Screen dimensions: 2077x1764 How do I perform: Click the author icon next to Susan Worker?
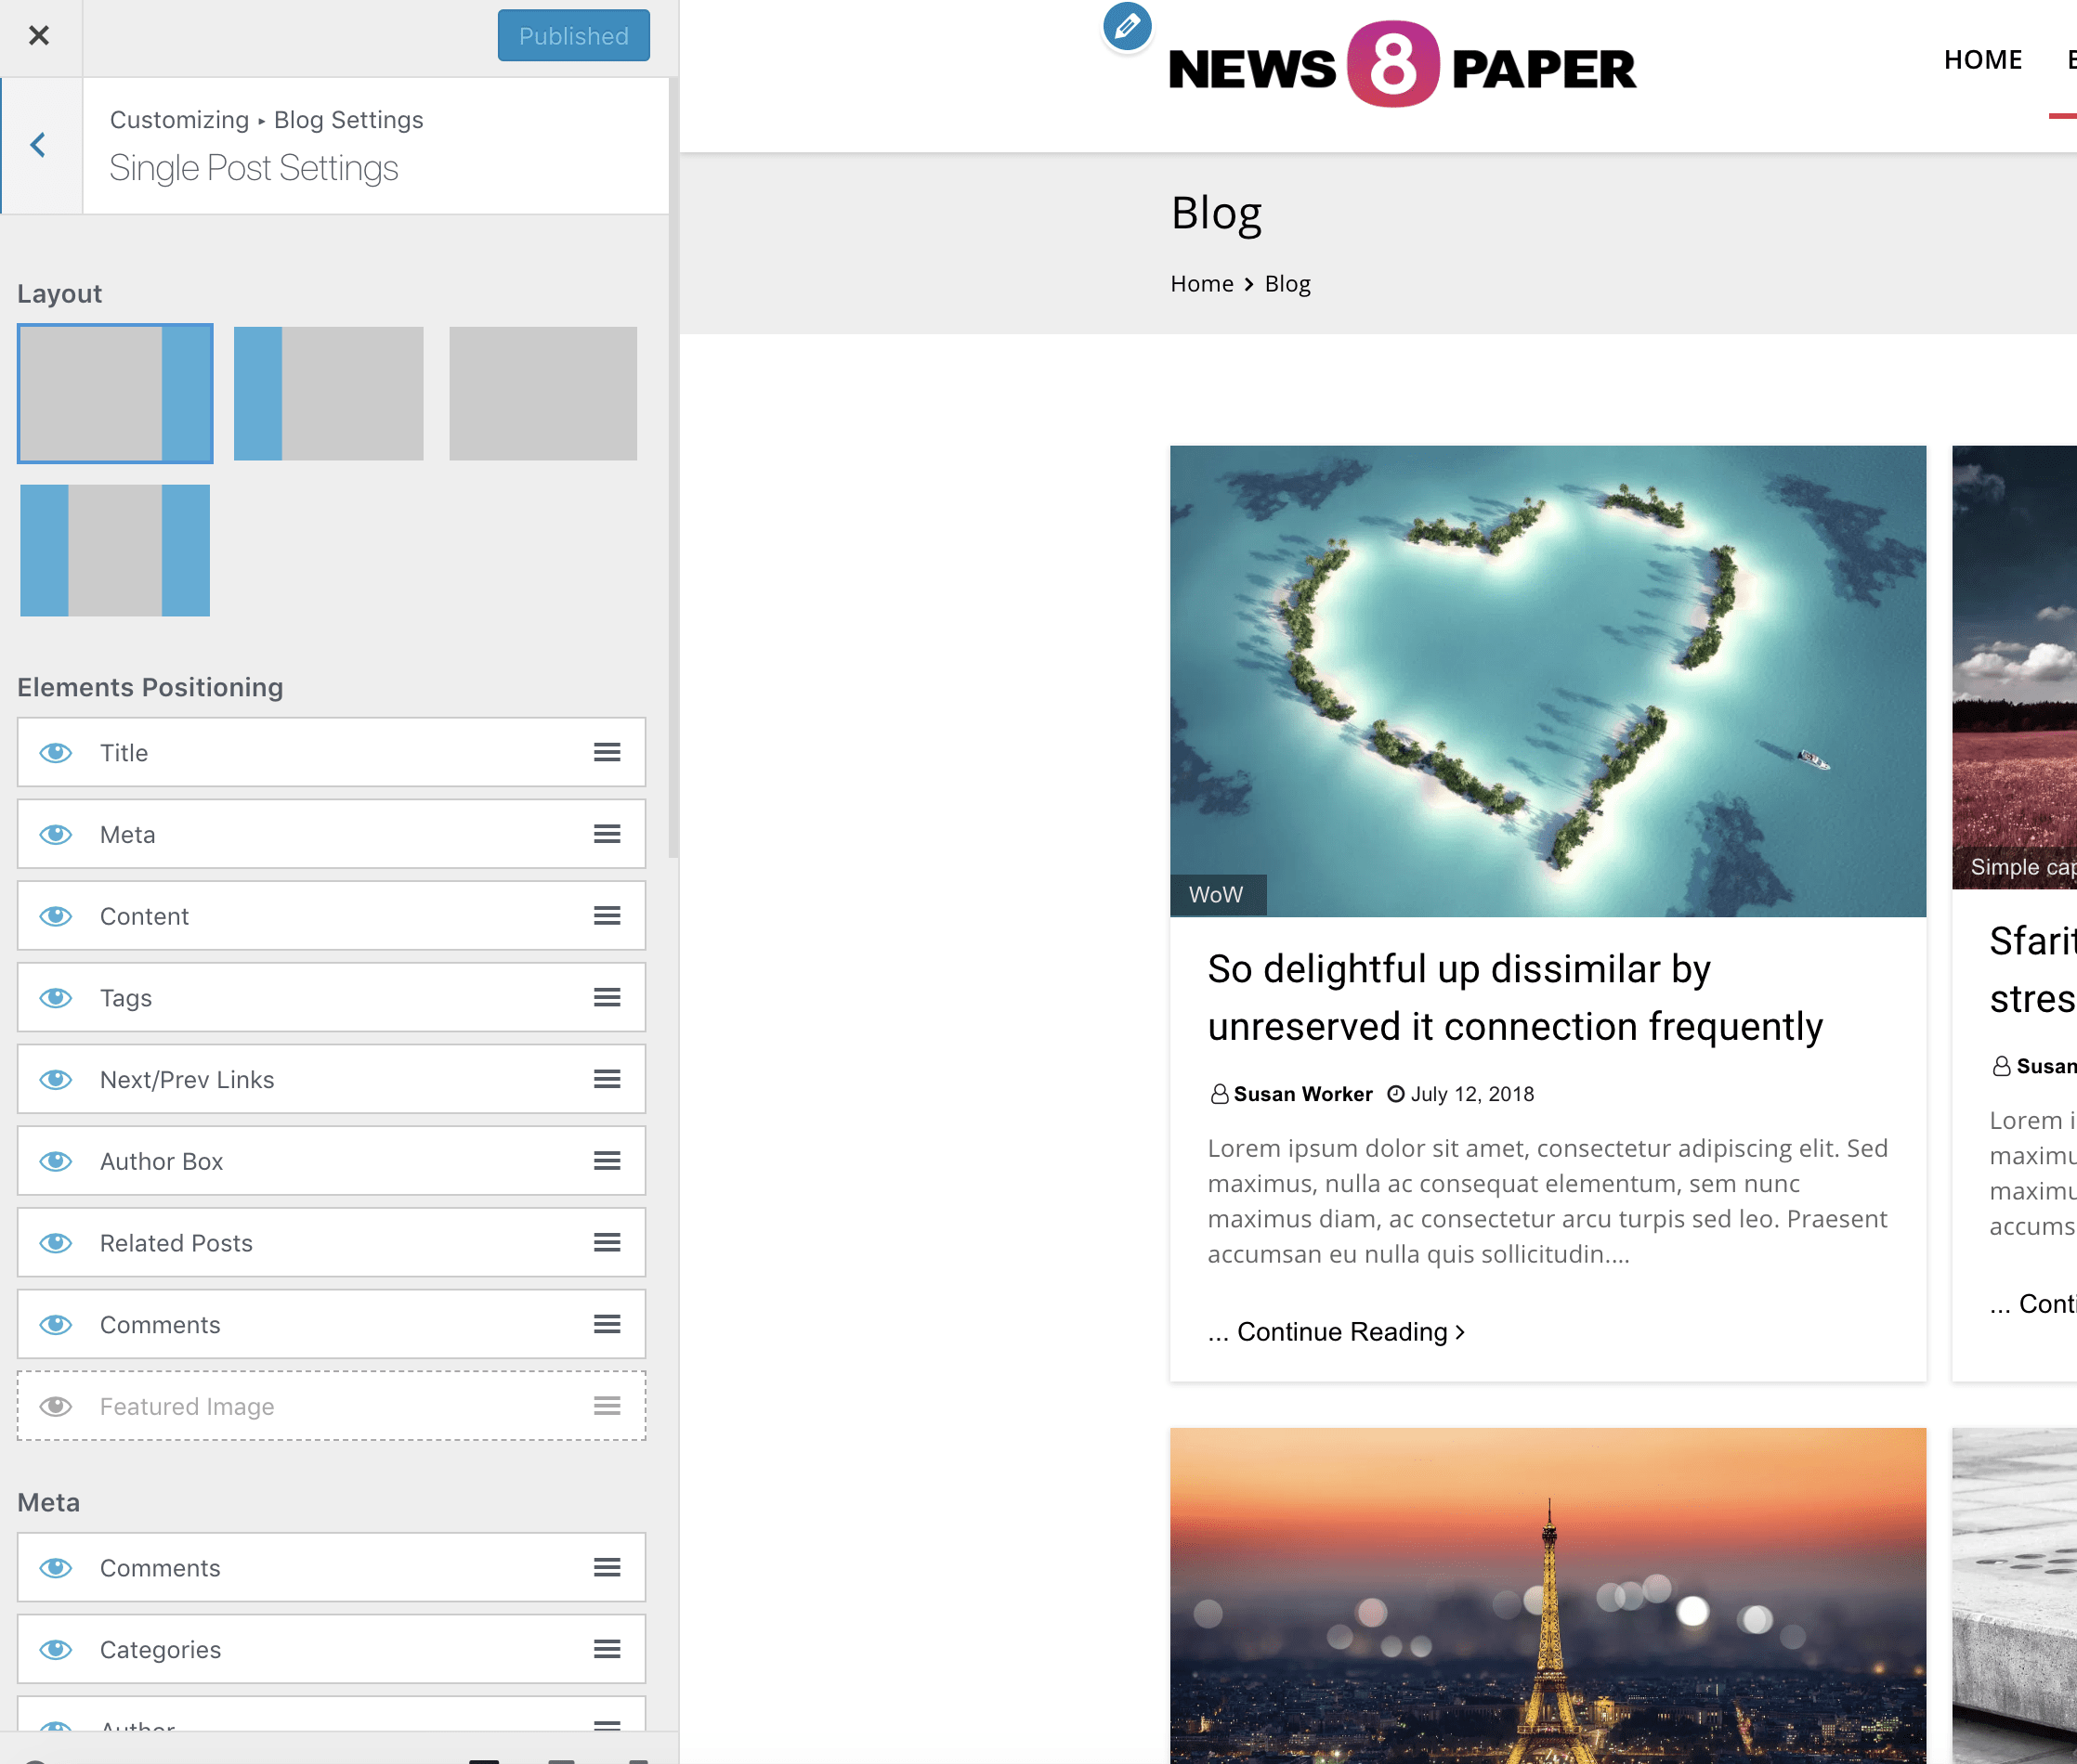click(x=1220, y=1093)
